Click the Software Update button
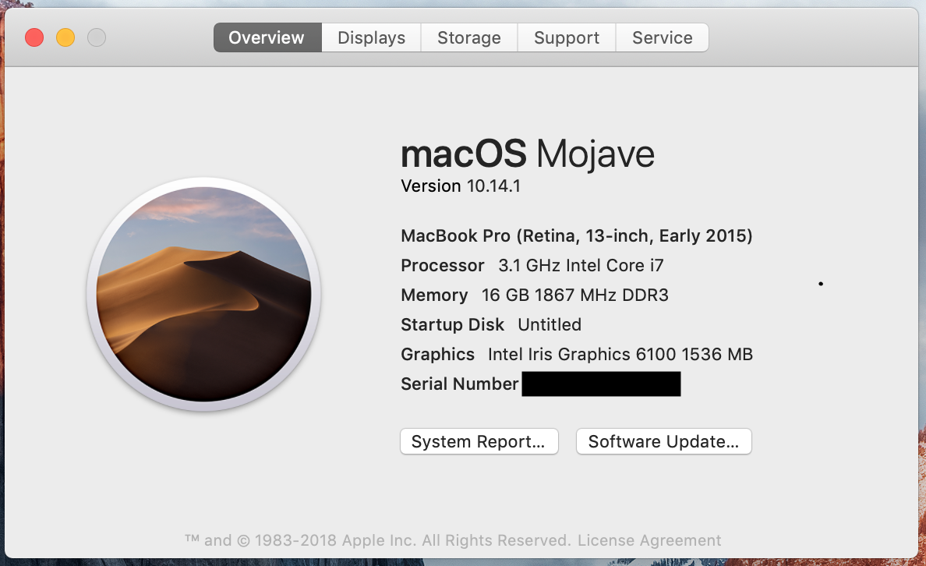 coord(663,441)
